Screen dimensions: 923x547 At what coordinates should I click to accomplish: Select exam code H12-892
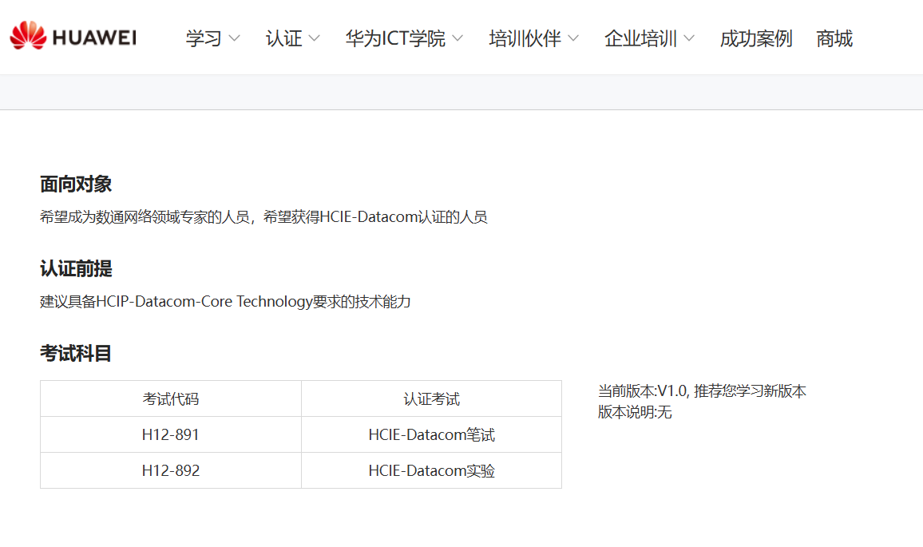tap(171, 470)
